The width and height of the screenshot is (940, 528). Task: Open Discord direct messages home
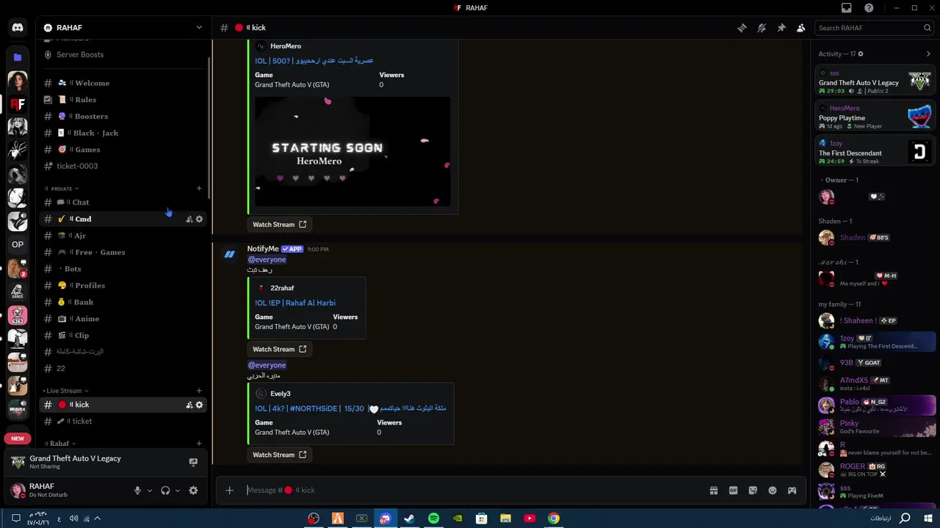click(x=18, y=28)
